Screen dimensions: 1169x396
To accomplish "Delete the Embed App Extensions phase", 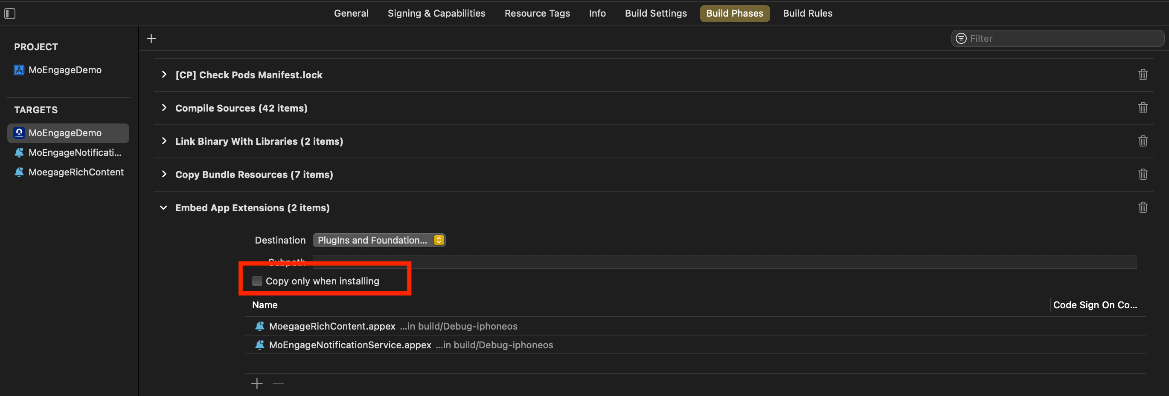I will click(x=1143, y=207).
